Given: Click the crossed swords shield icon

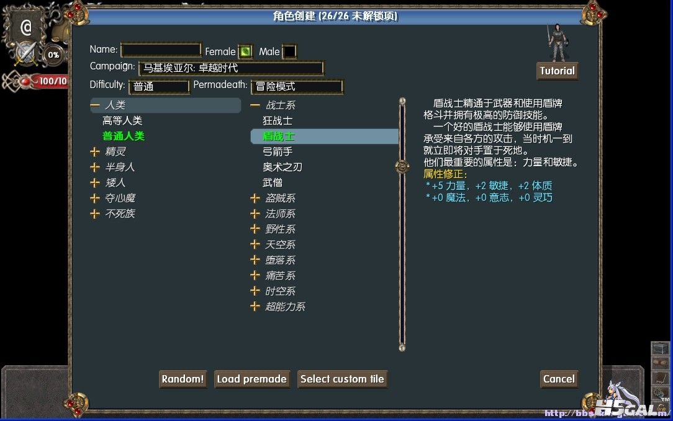Looking at the screenshot, I should [26, 53].
